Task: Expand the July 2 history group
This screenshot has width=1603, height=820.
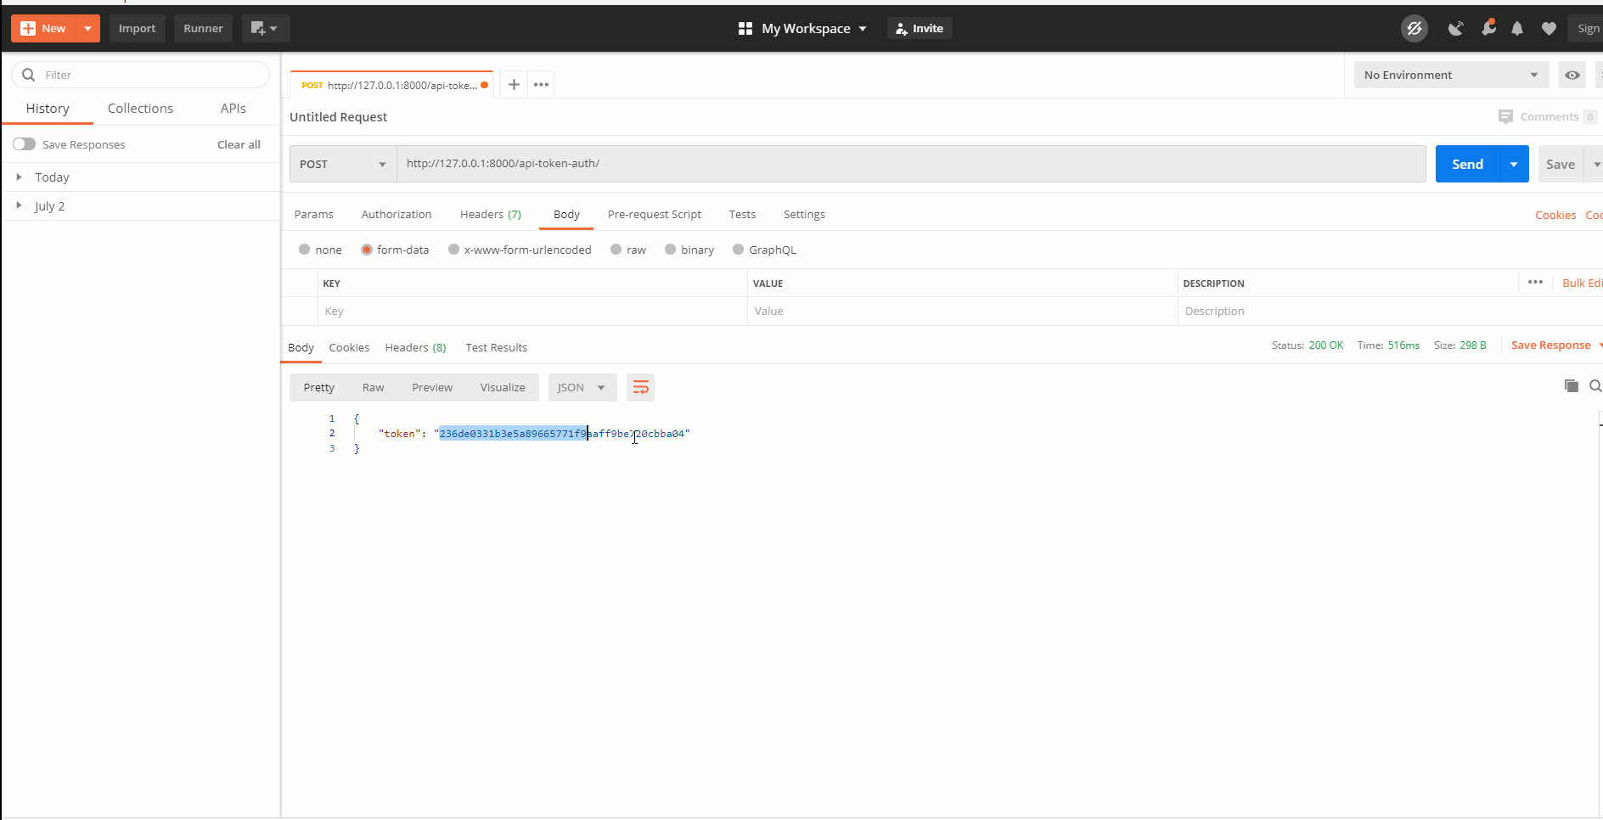Action: [x=49, y=205]
